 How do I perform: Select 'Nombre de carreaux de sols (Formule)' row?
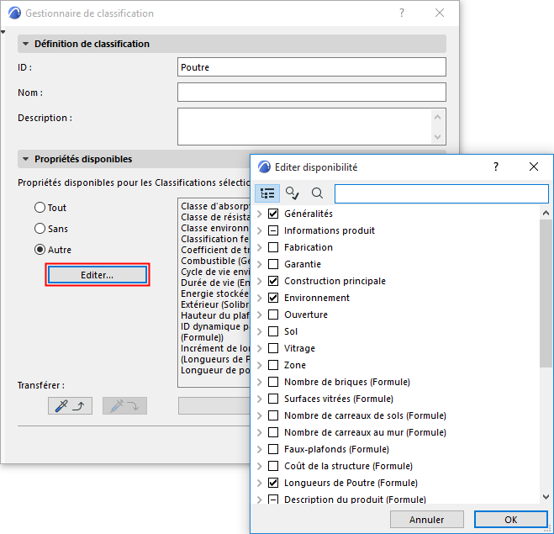[x=365, y=415]
